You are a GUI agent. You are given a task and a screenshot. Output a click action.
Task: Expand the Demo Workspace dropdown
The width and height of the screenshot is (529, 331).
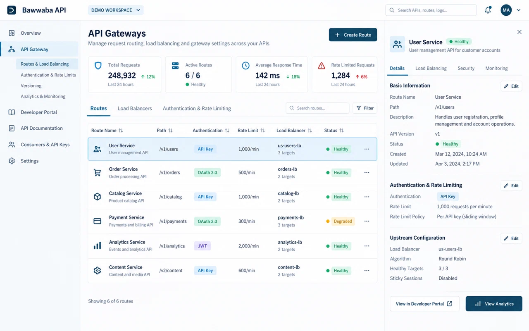pos(116,10)
